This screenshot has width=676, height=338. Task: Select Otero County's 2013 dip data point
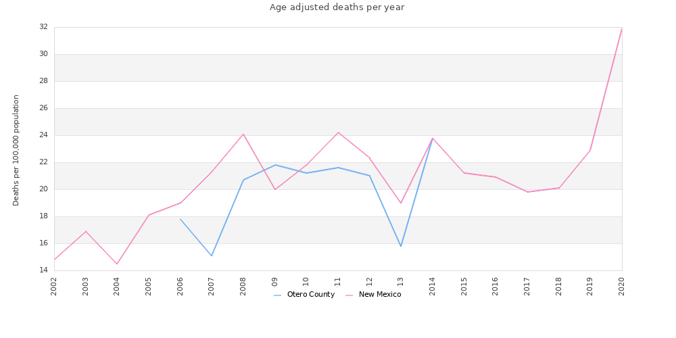[x=401, y=246]
